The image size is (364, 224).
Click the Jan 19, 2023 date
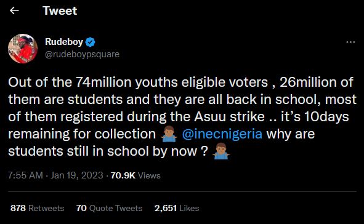[76, 175]
